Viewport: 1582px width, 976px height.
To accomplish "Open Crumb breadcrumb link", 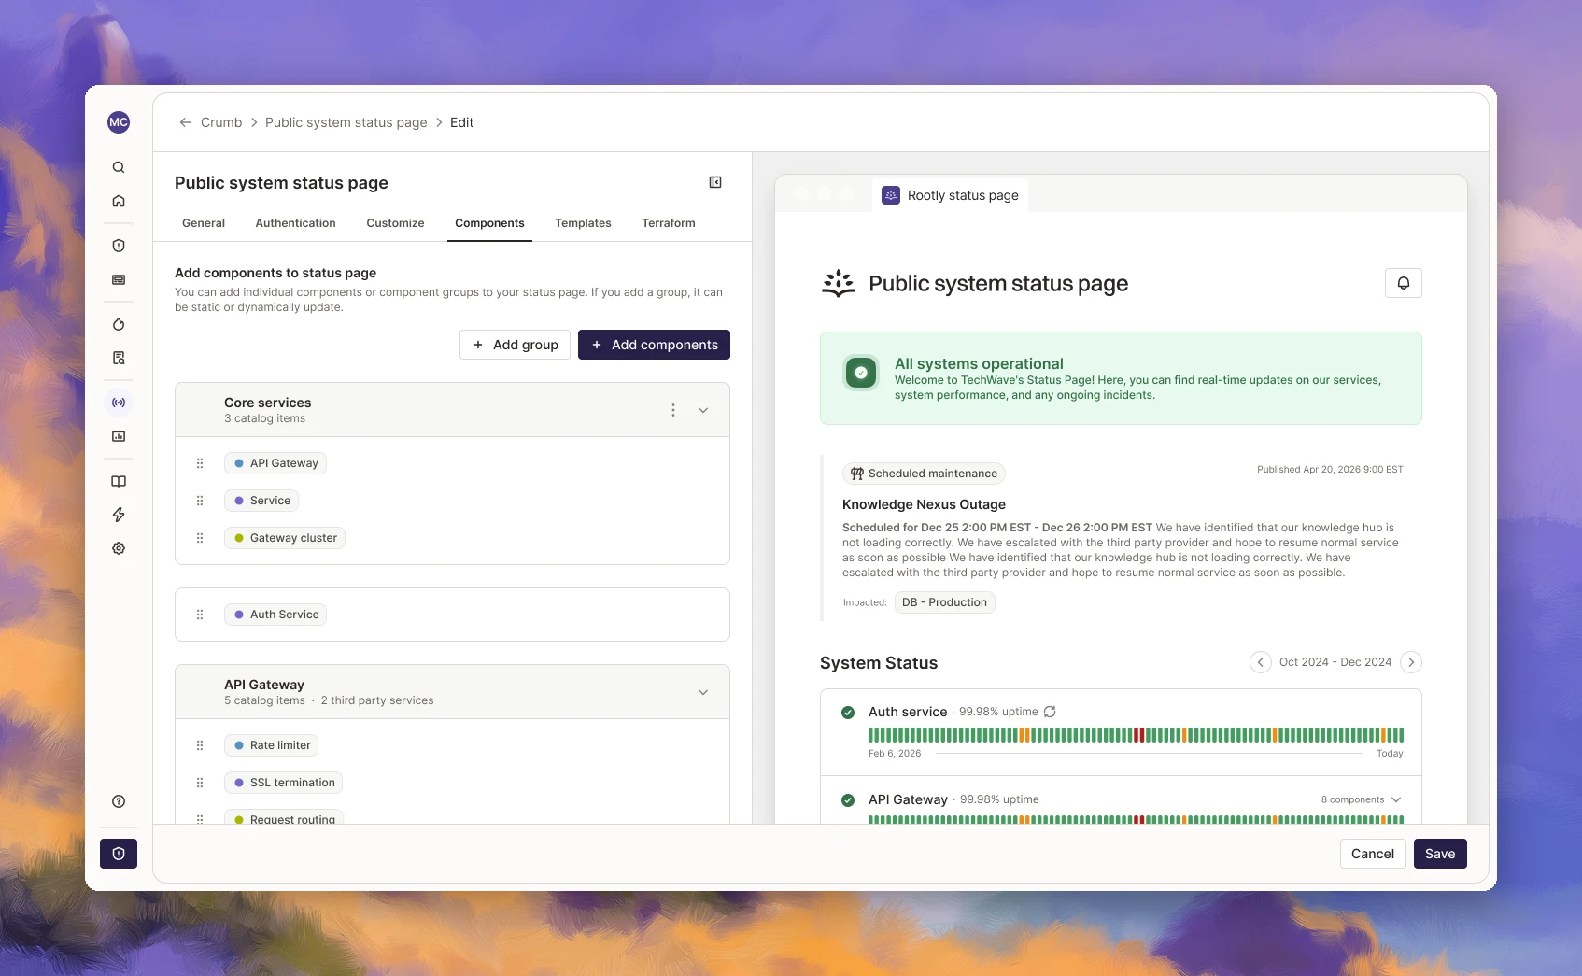I will tap(221, 122).
